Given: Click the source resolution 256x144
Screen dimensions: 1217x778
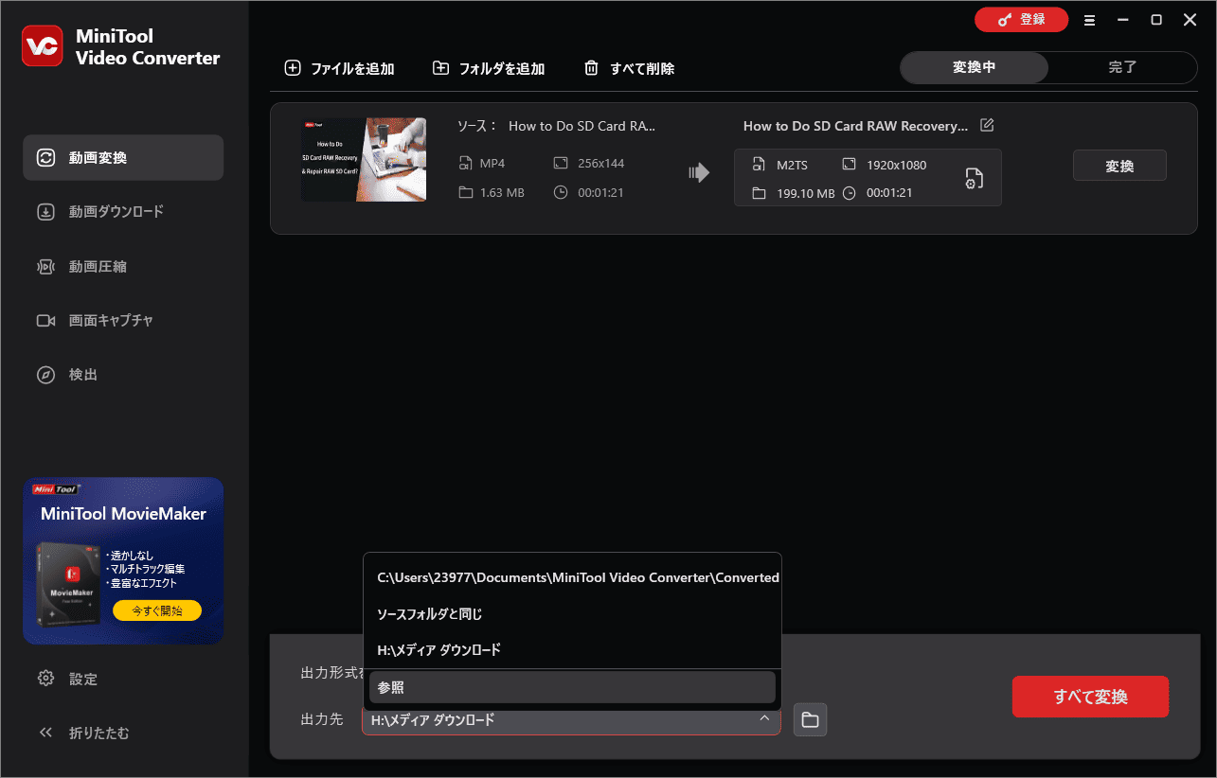Looking at the screenshot, I should pyautogui.click(x=601, y=164).
